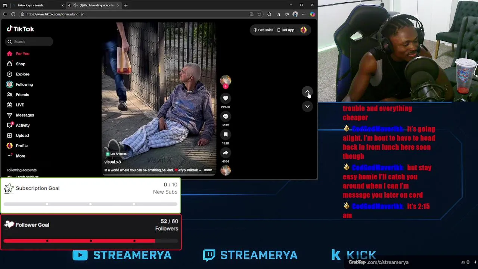Click the Following avatar icon in sidebar

(x=9, y=84)
